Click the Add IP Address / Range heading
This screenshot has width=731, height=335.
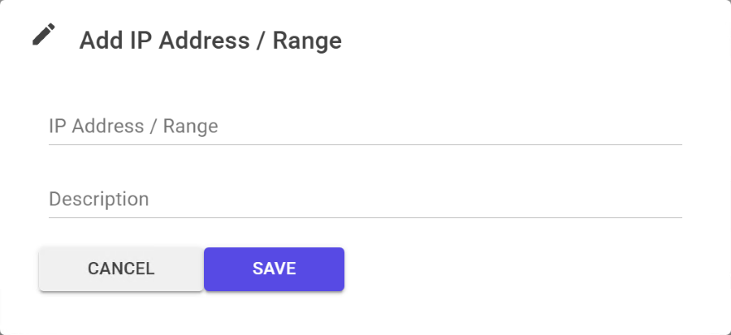pyautogui.click(x=210, y=41)
